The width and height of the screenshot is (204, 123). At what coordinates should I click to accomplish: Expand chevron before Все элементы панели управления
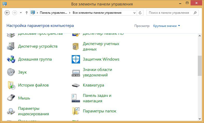pyautogui.click(x=70, y=13)
